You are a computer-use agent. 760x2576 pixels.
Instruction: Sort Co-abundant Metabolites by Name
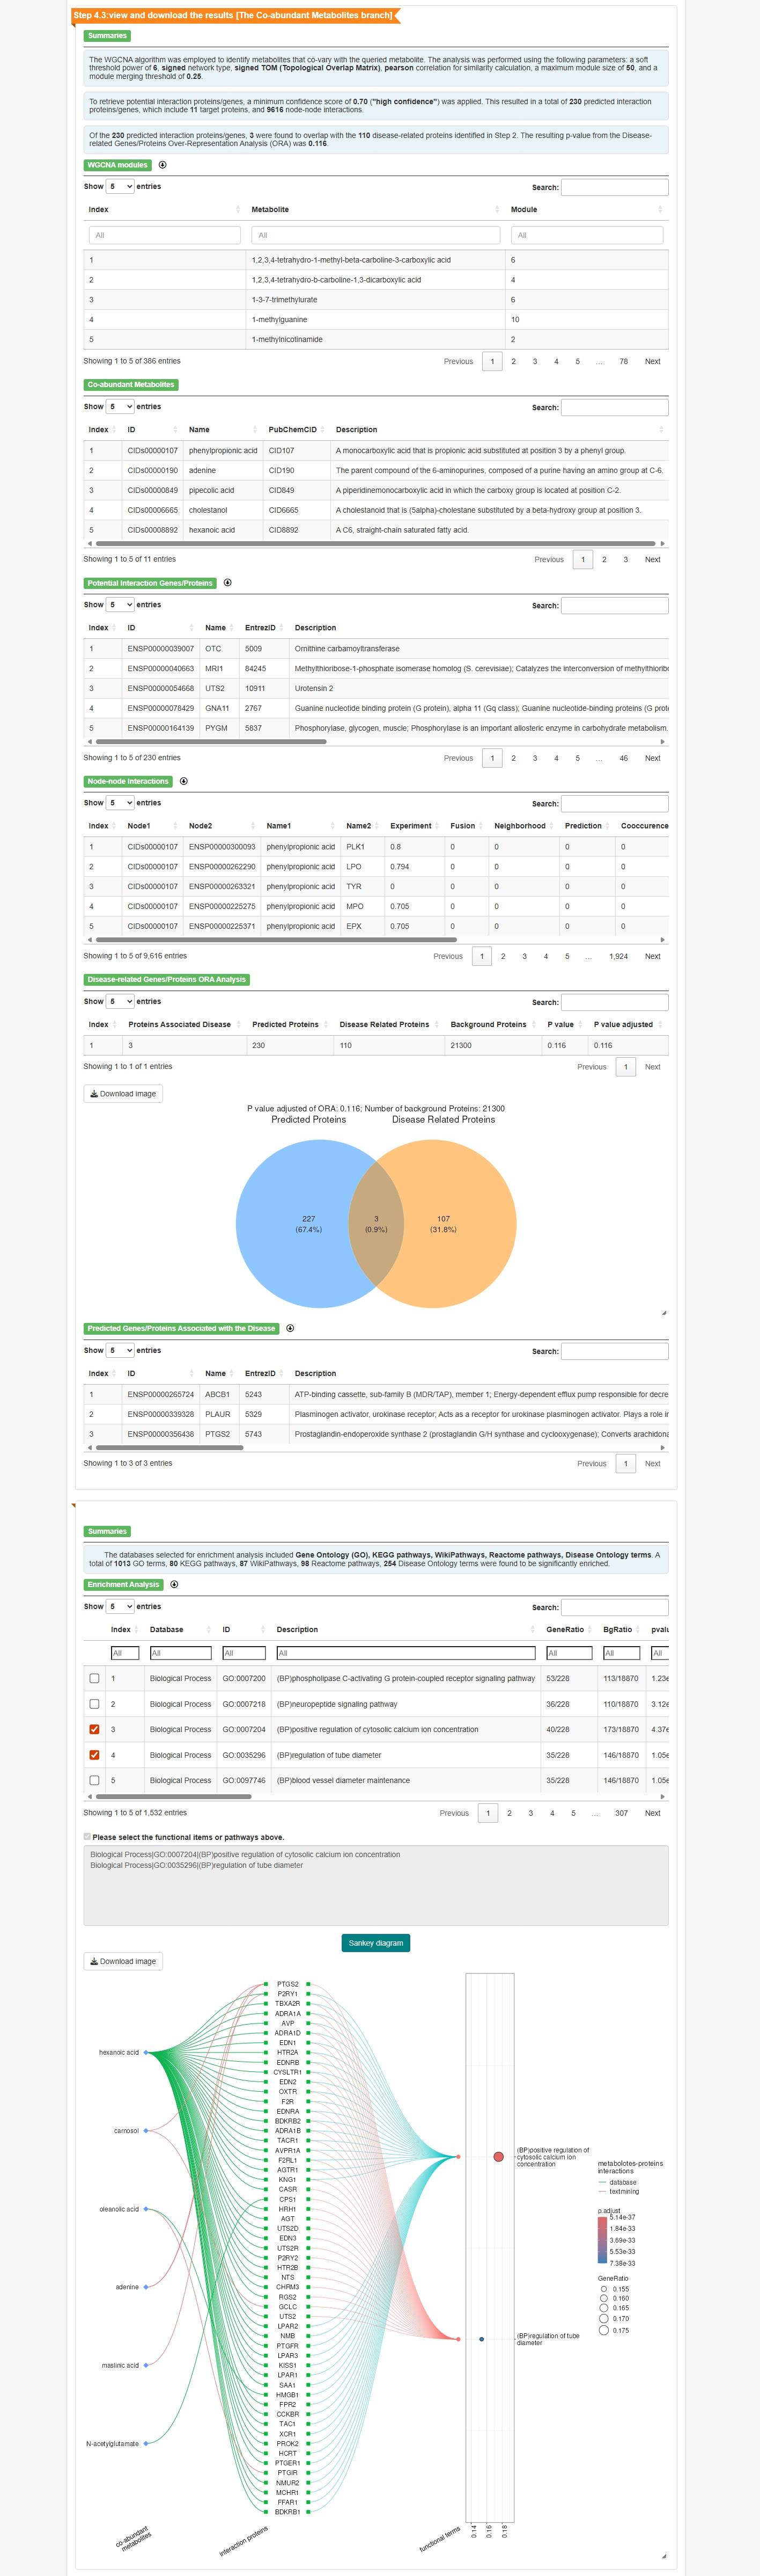click(x=223, y=429)
